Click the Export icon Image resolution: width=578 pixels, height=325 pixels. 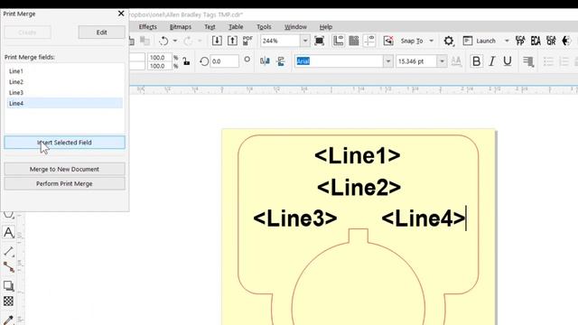tap(232, 41)
